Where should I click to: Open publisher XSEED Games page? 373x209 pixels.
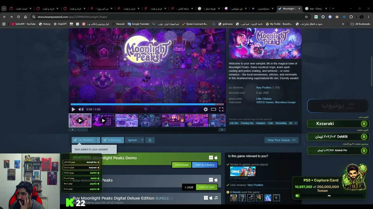click(x=265, y=102)
